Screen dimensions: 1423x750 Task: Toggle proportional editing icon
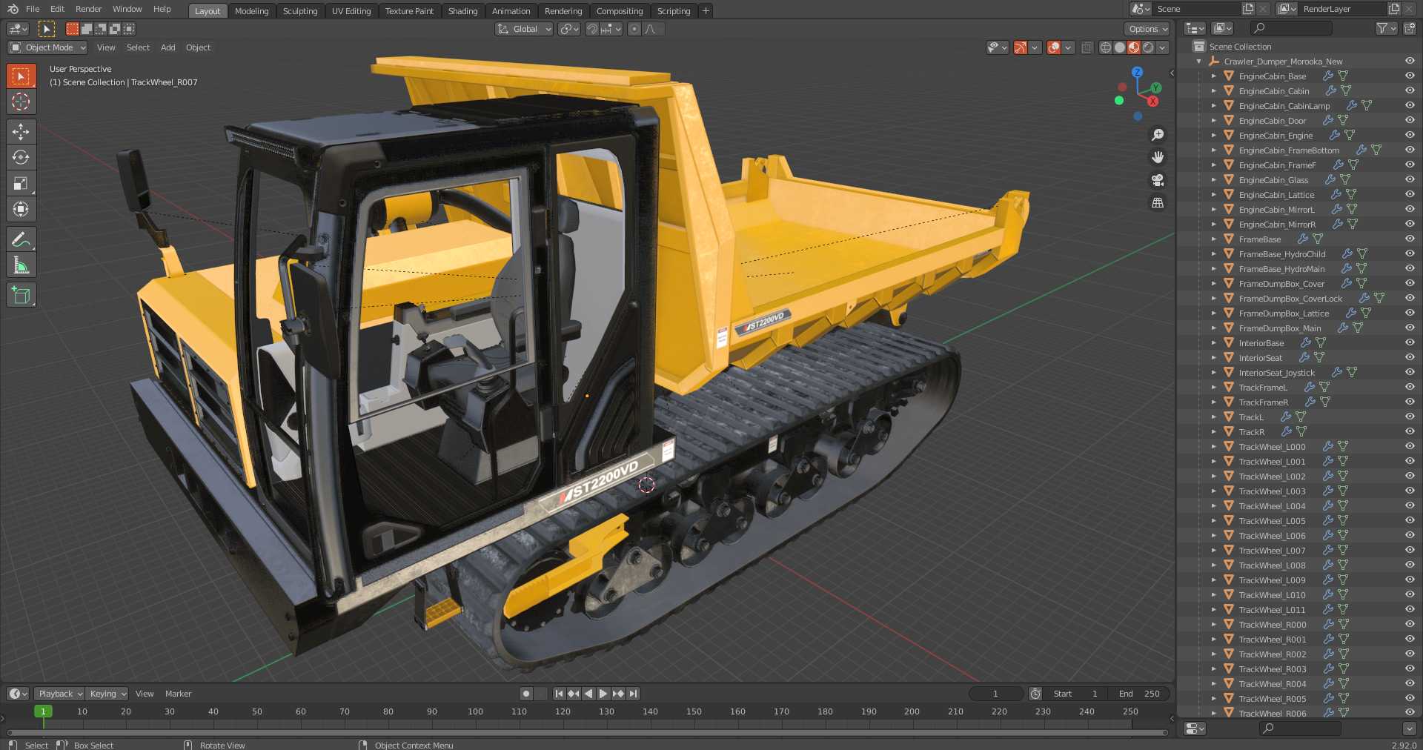[634, 29]
